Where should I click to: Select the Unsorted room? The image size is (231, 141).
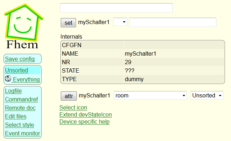click(x=16, y=70)
